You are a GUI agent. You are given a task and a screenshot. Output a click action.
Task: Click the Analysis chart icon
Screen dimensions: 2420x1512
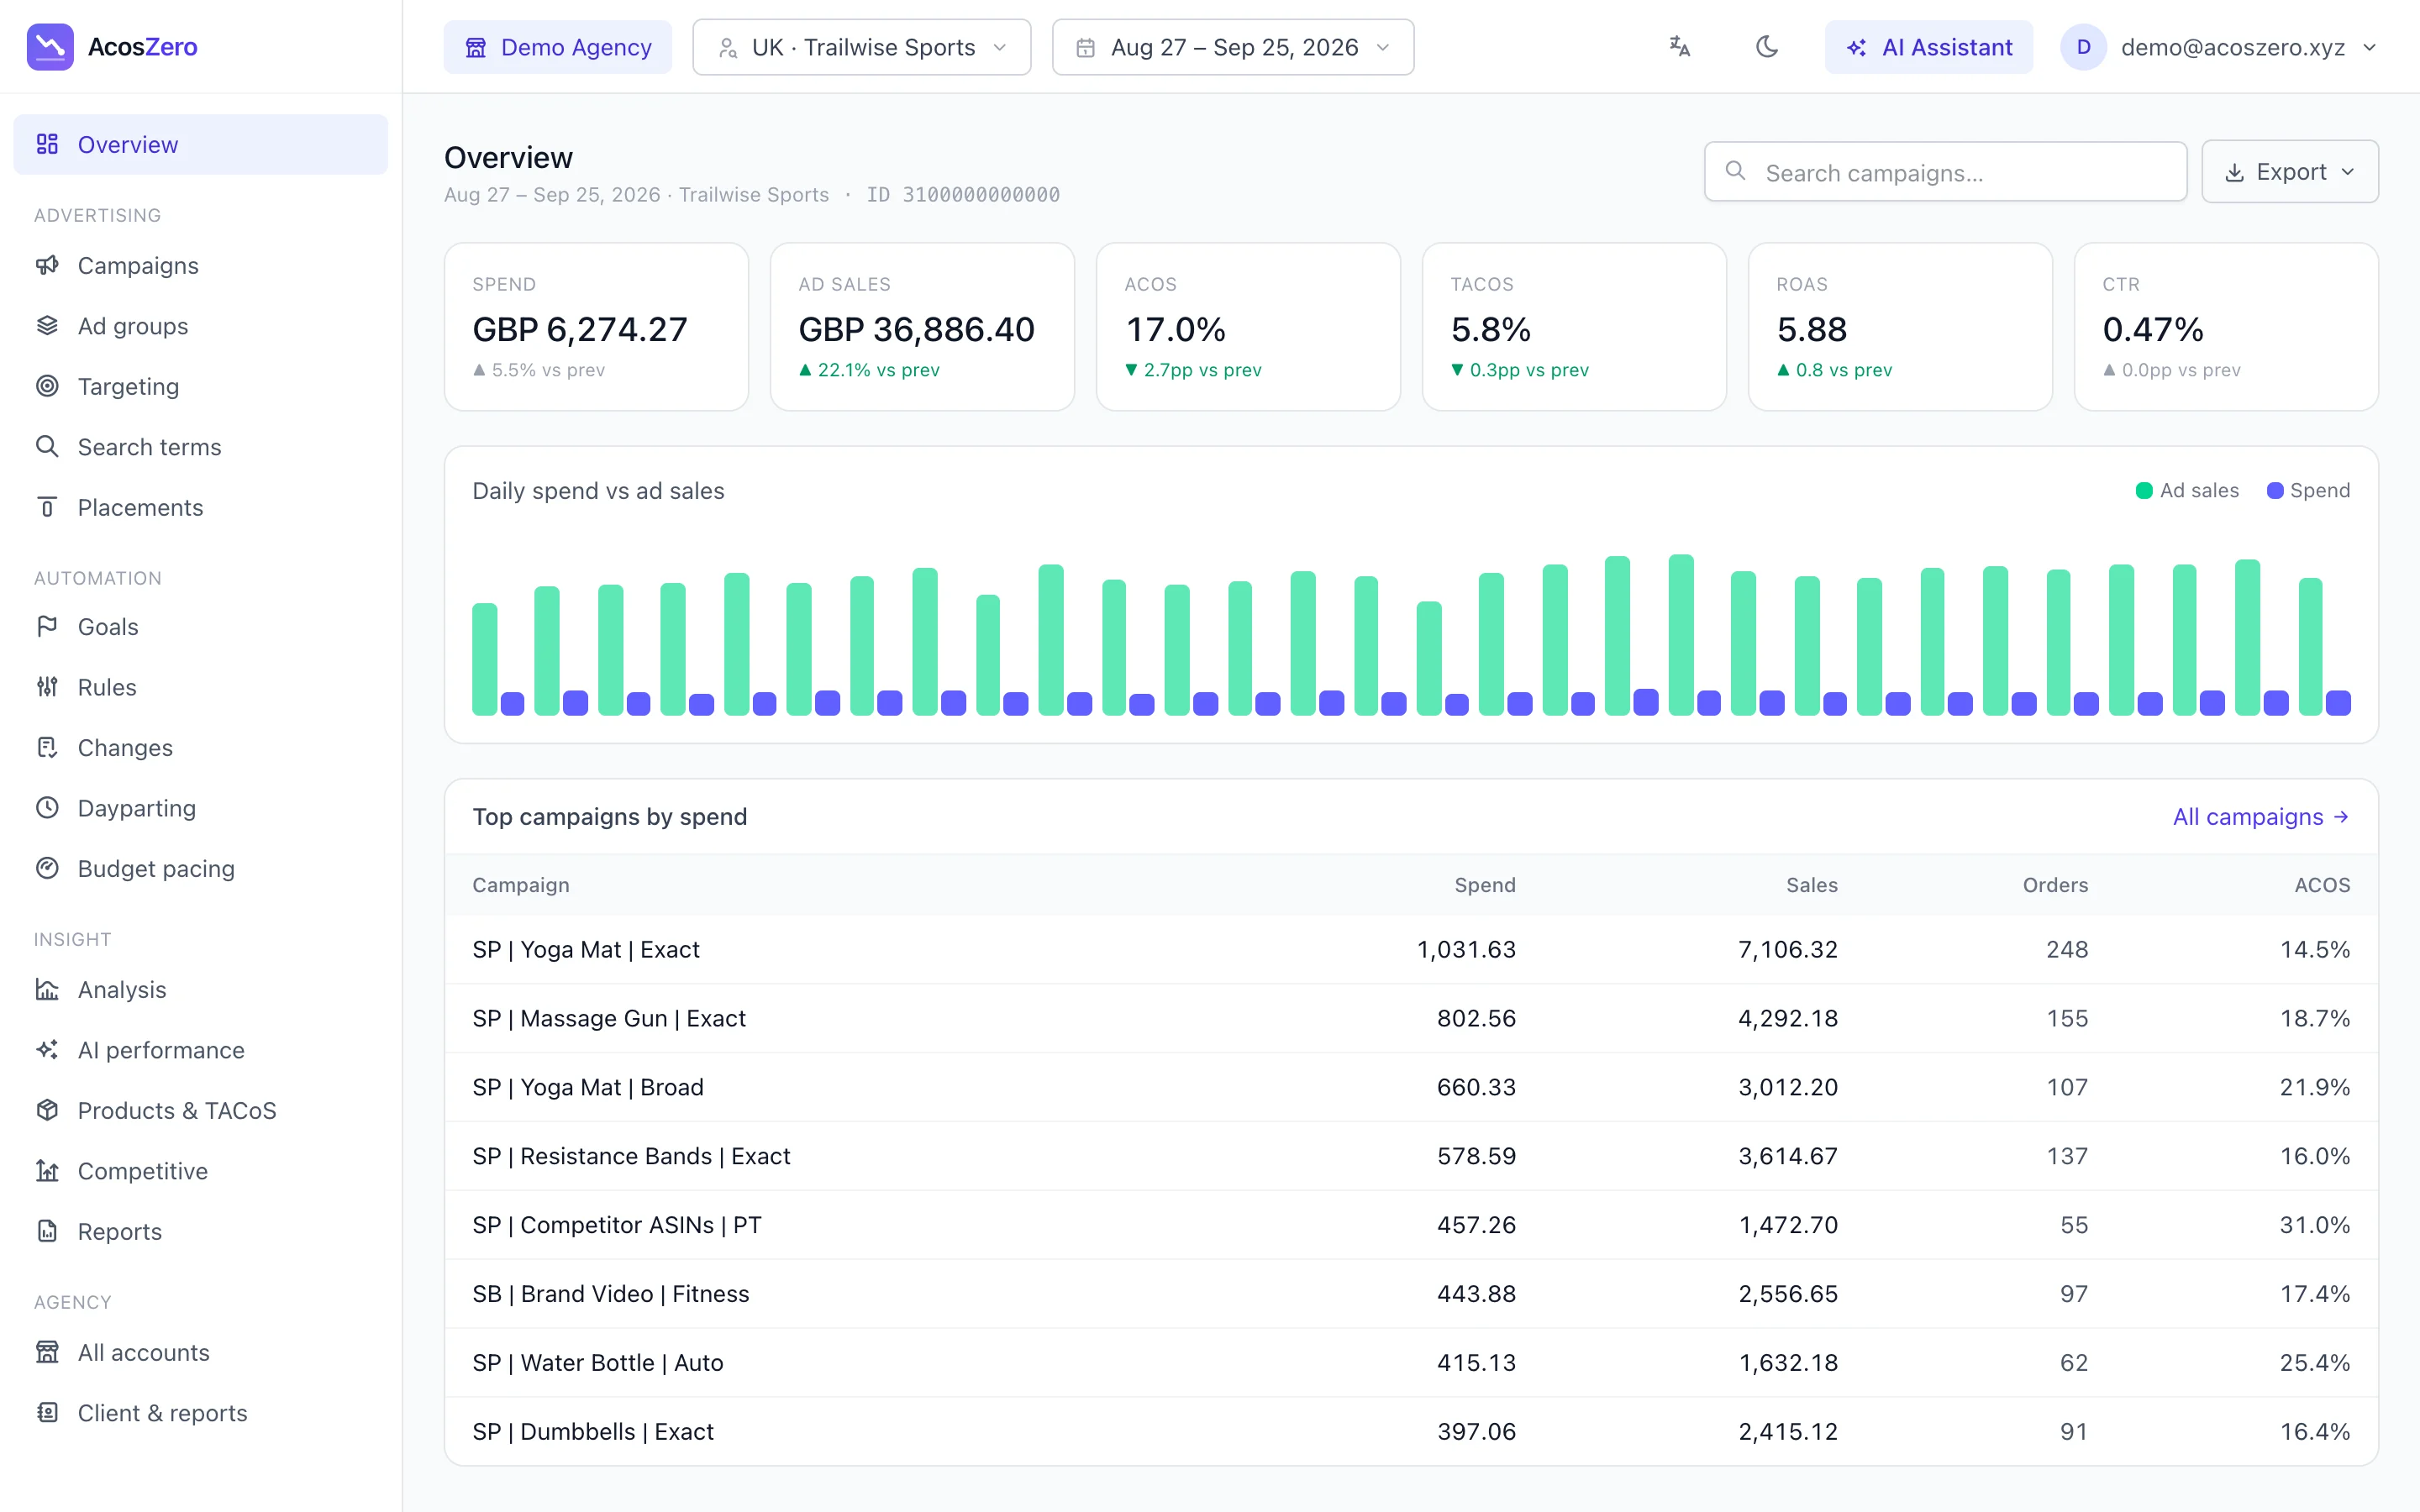47,989
